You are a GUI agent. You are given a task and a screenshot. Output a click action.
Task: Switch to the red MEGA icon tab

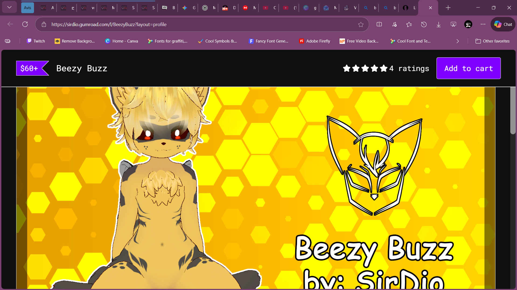249,8
